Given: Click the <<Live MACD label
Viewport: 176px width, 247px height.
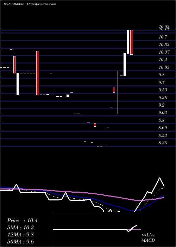Looking at the screenshot, I should pyautogui.click(x=148, y=237).
